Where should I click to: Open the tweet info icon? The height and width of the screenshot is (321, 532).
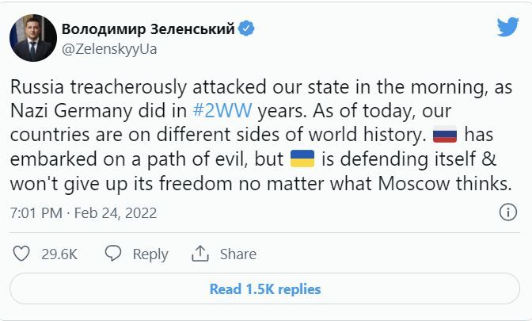(507, 212)
